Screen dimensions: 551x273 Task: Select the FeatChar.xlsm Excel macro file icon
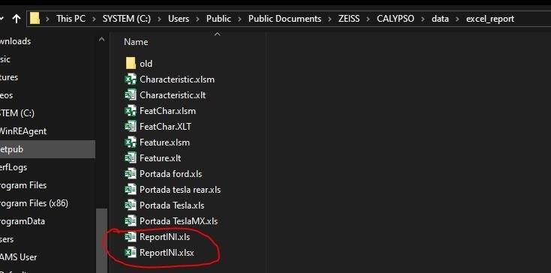click(x=131, y=111)
